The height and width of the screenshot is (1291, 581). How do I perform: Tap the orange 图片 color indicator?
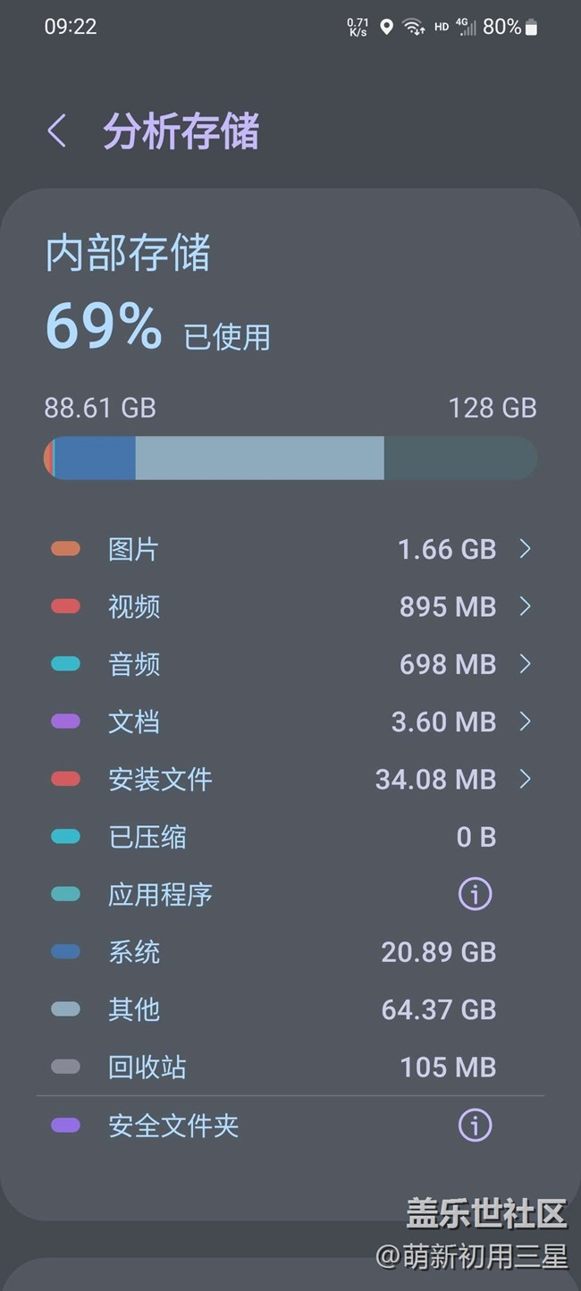click(x=65, y=549)
